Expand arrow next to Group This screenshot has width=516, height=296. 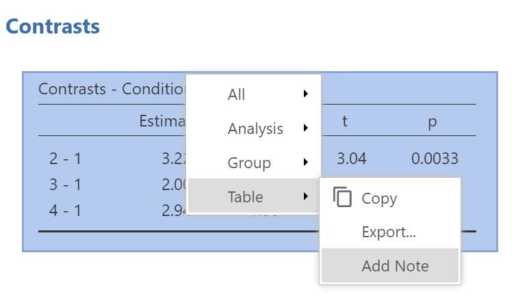[x=306, y=162]
